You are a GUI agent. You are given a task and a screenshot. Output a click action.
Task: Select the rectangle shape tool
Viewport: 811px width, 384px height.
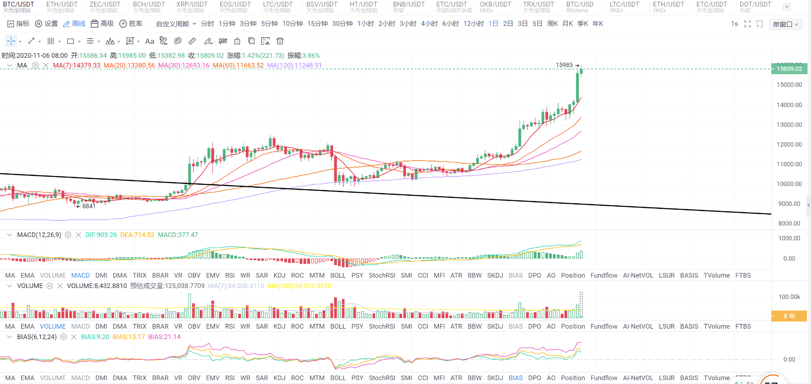coord(70,41)
